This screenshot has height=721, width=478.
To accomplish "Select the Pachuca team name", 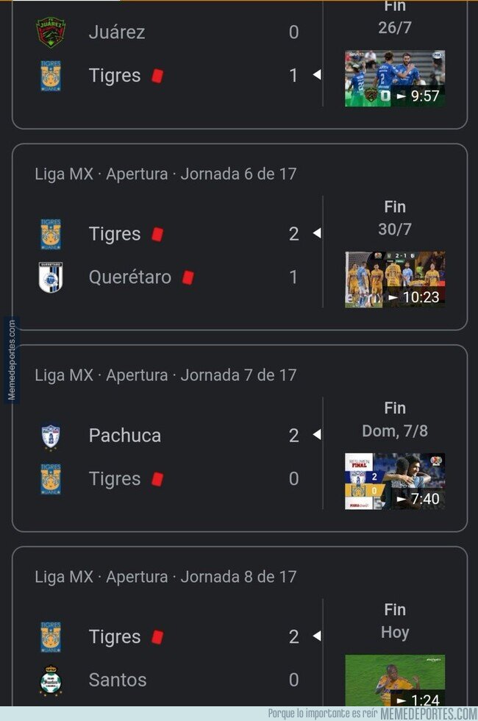I will (x=125, y=436).
